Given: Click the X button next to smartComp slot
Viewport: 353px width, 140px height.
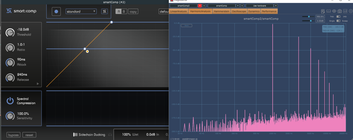Looking at the screenshot, I should pyautogui.click(x=242, y=6).
